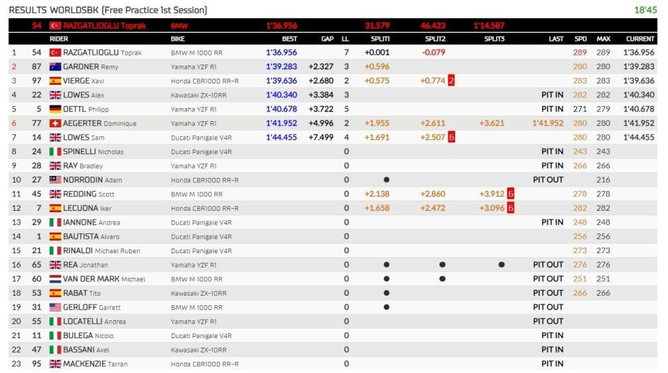
Task: Click the Italian flag next to RINALDI Michael Ruben
Action: [x=55, y=250]
